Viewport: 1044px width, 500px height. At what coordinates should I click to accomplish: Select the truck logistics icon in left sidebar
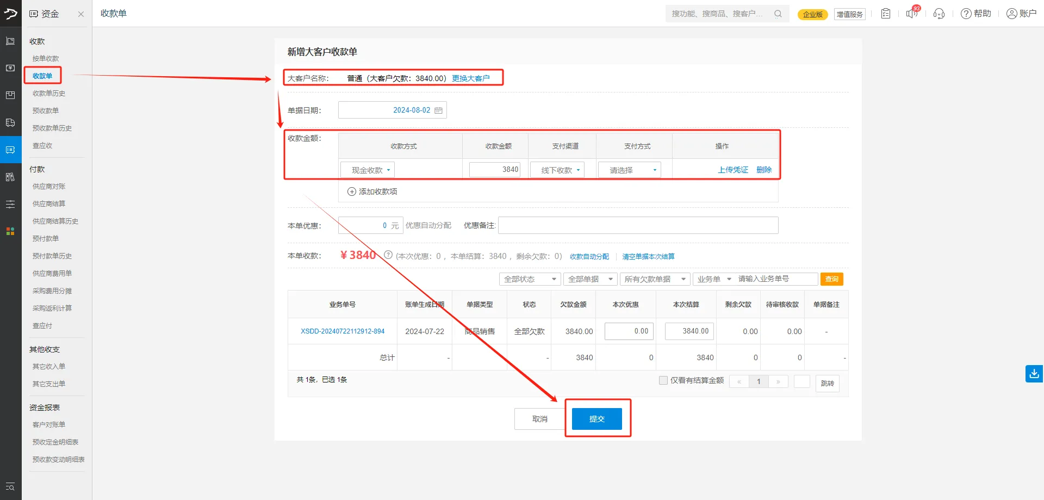tap(10, 122)
